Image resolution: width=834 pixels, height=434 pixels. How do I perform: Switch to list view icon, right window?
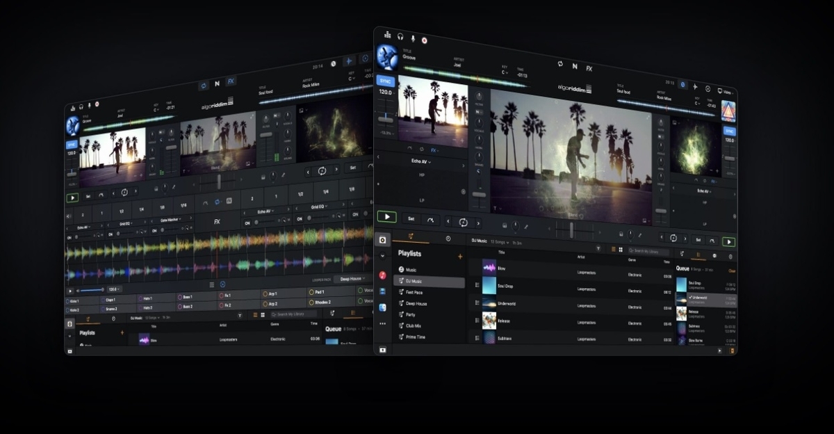tap(613, 249)
